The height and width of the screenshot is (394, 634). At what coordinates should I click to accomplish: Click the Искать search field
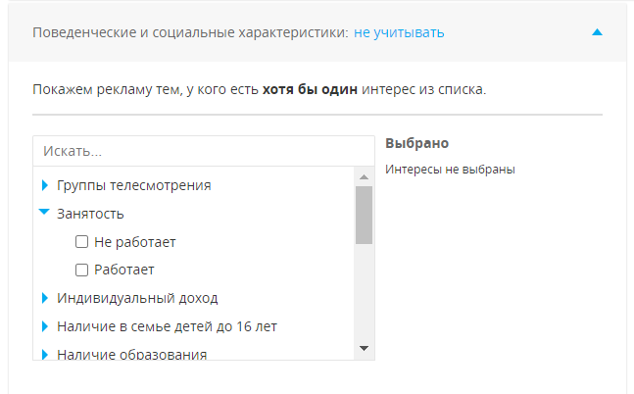(x=204, y=151)
